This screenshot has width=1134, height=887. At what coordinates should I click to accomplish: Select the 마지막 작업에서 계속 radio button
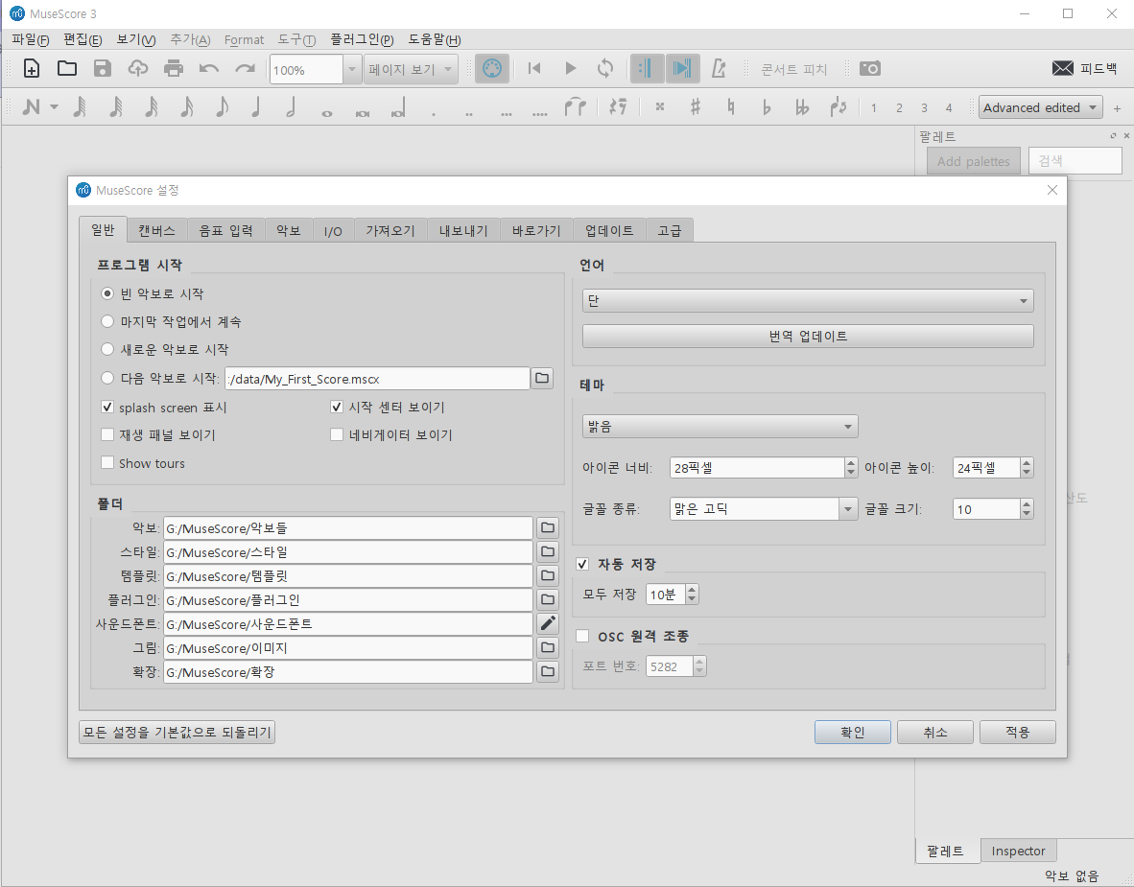pyautogui.click(x=107, y=321)
